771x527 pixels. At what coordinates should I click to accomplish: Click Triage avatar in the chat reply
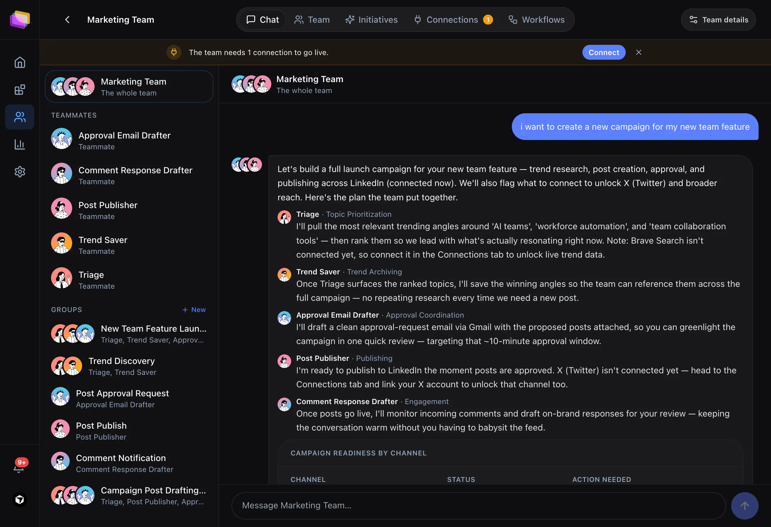click(x=284, y=217)
